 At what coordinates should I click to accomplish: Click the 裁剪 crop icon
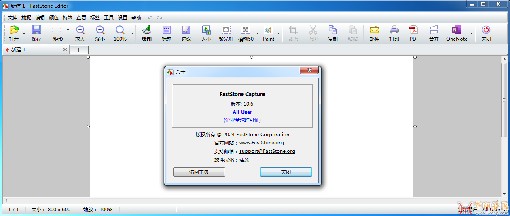point(293,30)
